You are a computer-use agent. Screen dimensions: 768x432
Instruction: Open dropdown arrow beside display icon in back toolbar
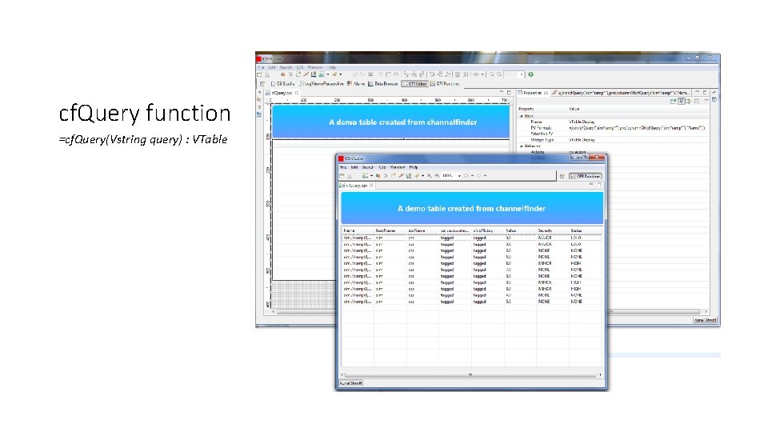pos(328,74)
